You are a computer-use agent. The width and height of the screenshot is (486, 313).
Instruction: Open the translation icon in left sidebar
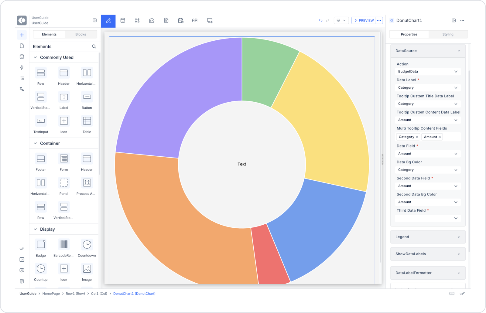tap(22, 89)
